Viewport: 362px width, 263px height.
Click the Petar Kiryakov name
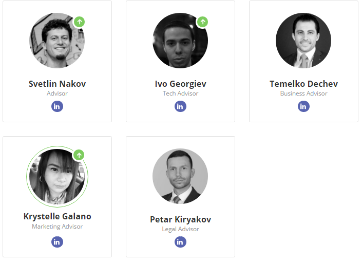pos(180,219)
